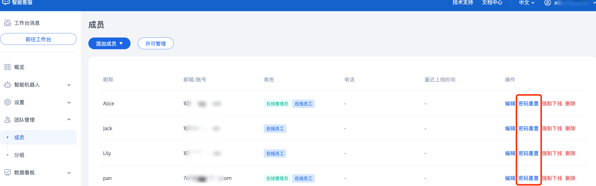Open the 添加成员 dropdown button
Image resolution: width=596 pixels, height=186 pixels.
(x=109, y=43)
